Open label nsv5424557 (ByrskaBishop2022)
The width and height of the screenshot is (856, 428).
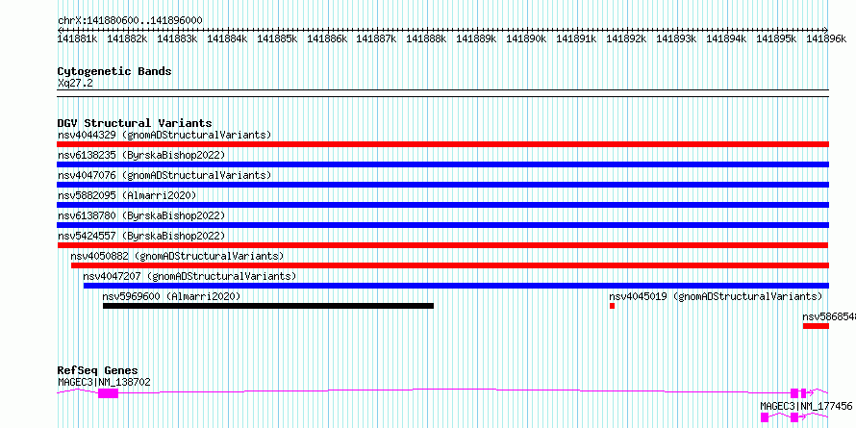click(x=141, y=236)
